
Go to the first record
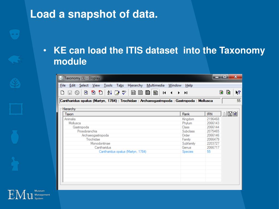coord(164,93)
